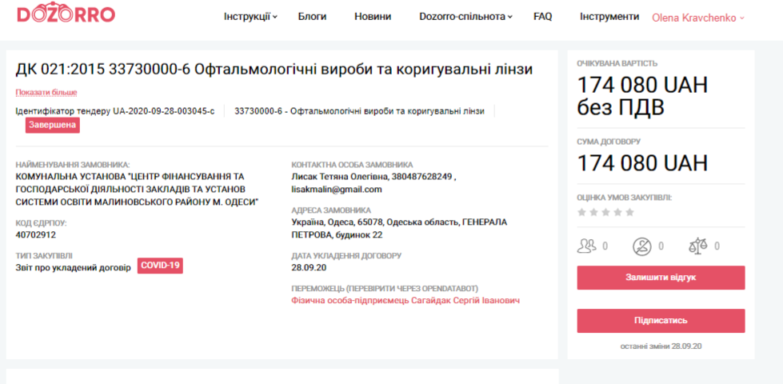This screenshot has width=783, height=384.
Task: Open the Інструменти menu item
Action: click(x=609, y=17)
